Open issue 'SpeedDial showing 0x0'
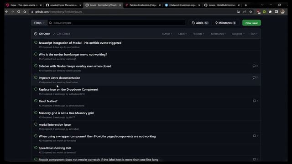292x164 pixels. pyautogui.click(x=55, y=148)
